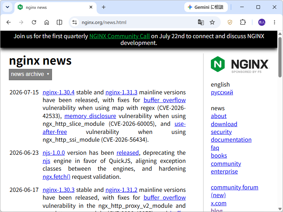Click the scrollbar up arrow
This screenshot has height=212, width=283.
[280, 34]
